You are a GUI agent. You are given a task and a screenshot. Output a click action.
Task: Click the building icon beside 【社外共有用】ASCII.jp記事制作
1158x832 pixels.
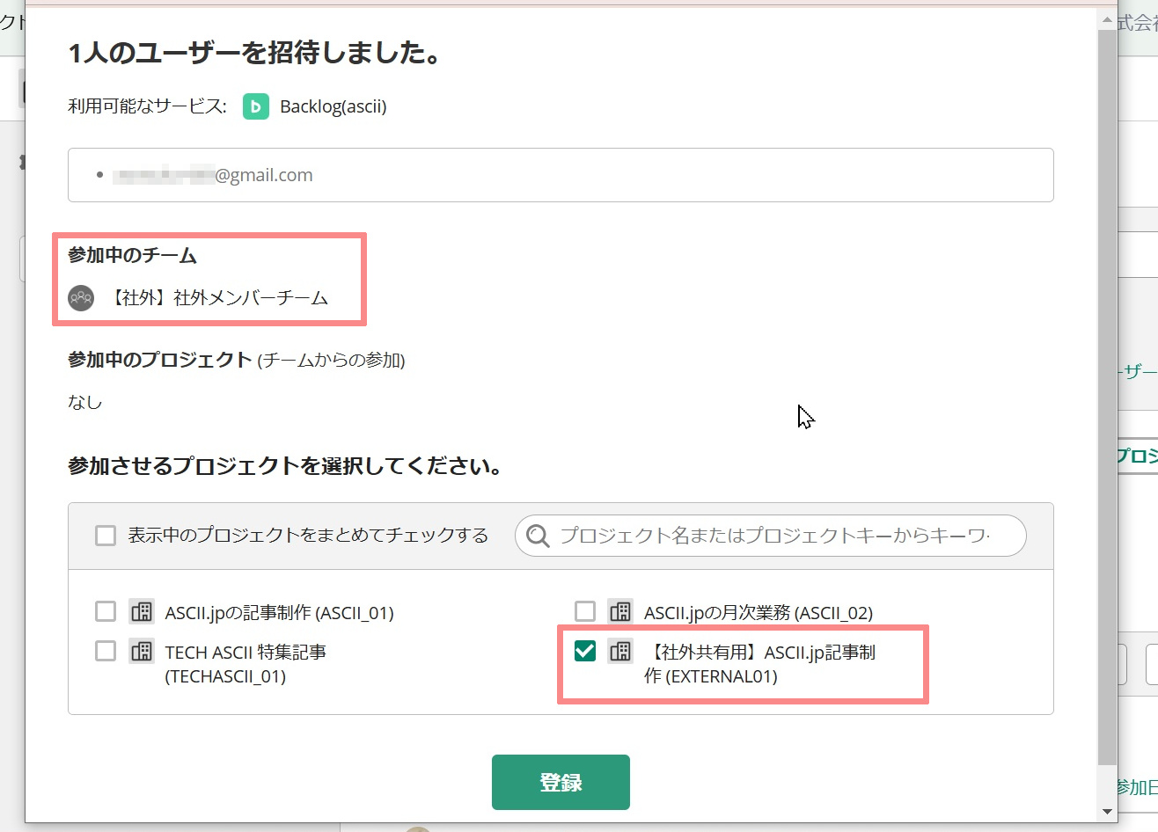[620, 652]
